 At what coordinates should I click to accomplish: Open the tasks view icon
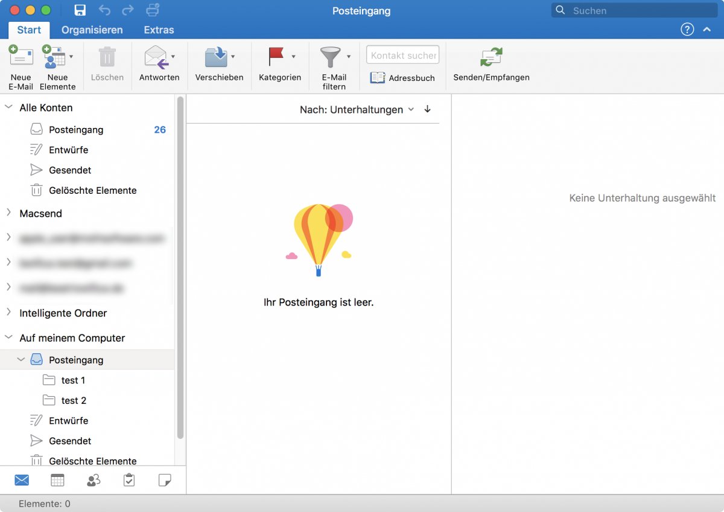pos(129,479)
